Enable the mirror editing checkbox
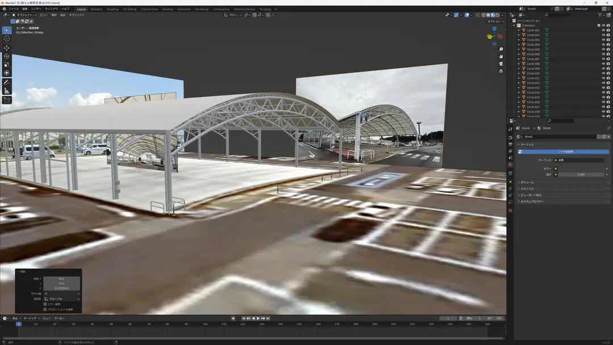The width and height of the screenshot is (613, 345). coord(45,304)
